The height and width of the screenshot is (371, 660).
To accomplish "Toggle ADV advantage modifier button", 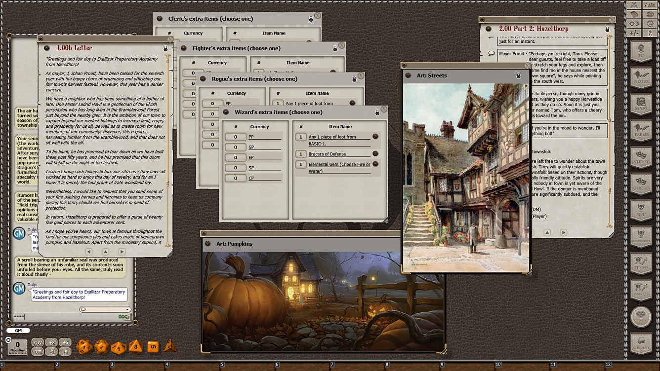I will click(38, 342).
